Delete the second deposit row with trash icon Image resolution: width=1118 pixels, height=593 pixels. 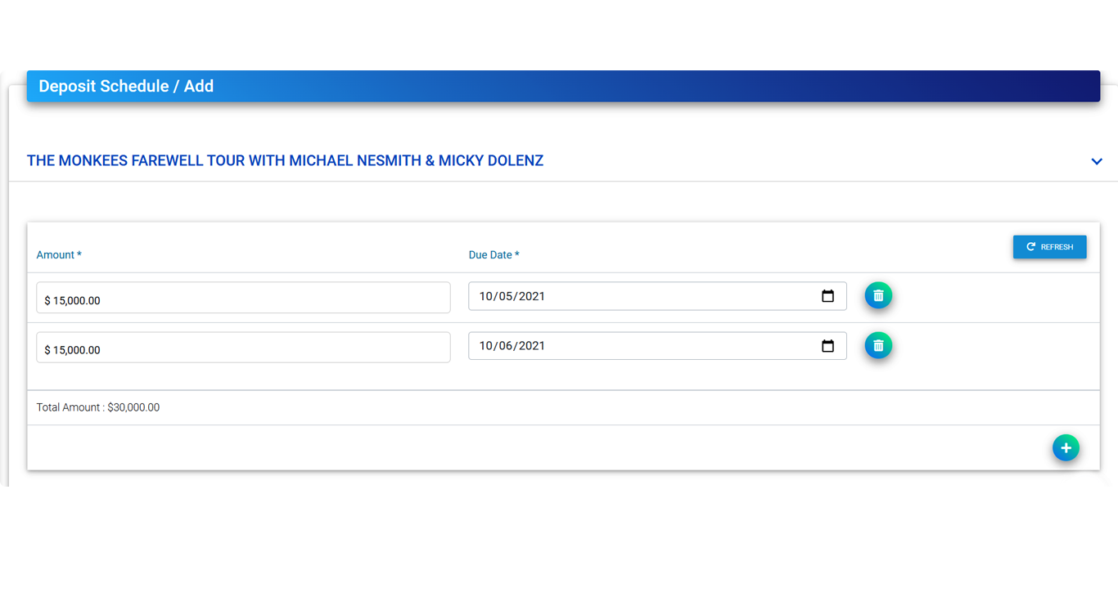[x=878, y=345]
